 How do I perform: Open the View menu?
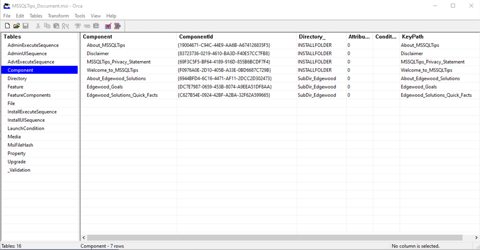coord(95,16)
